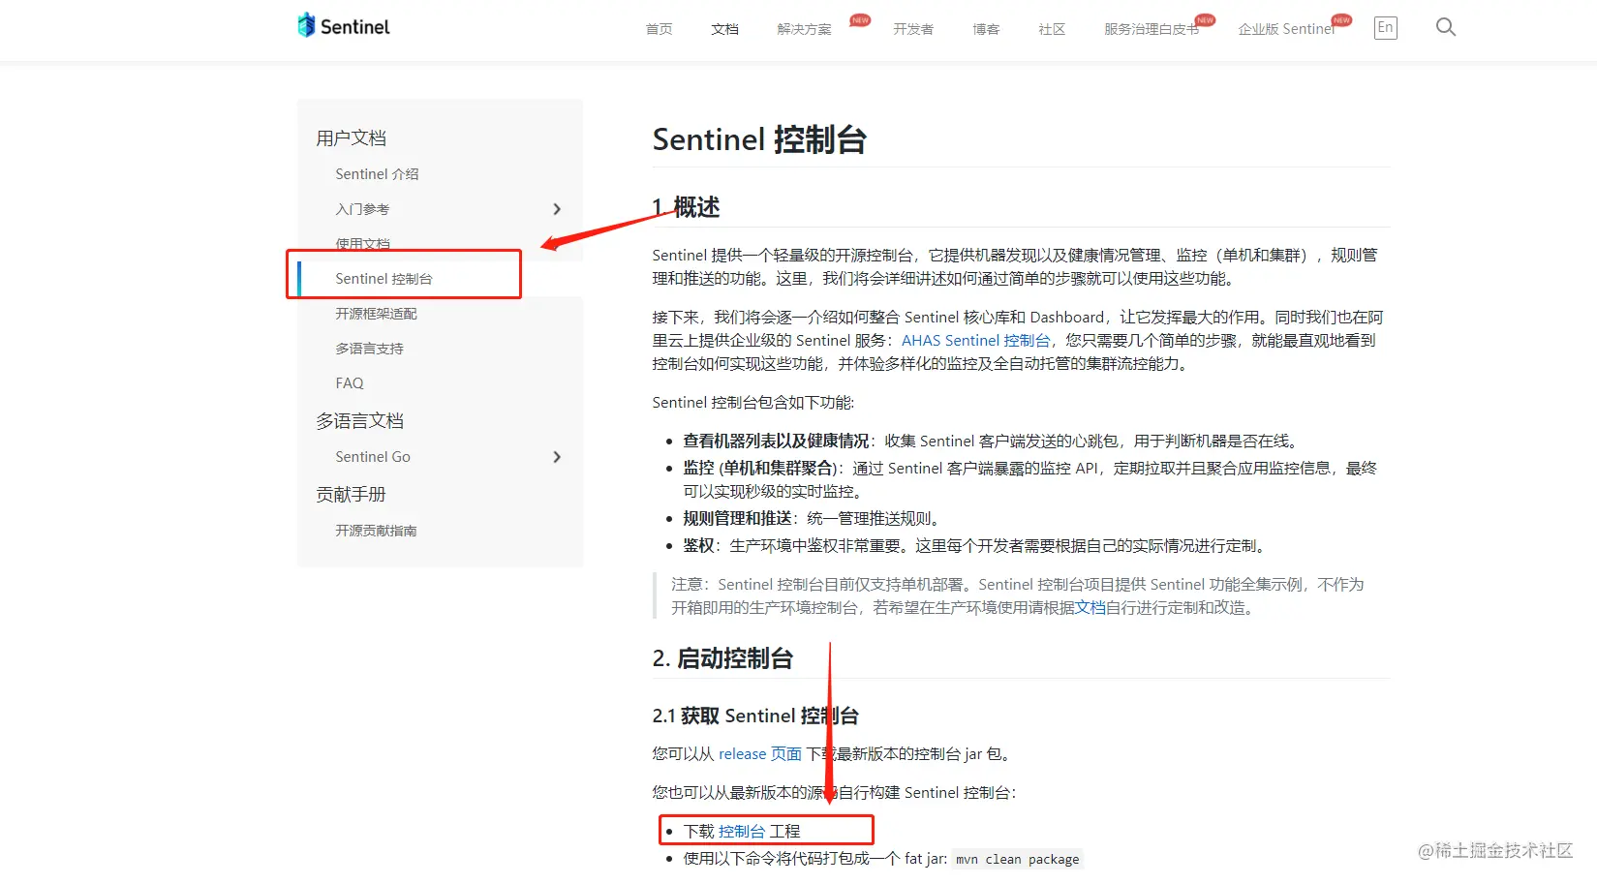Open the 社区 menu item
Screen dimensions: 1597x884
tap(1052, 29)
